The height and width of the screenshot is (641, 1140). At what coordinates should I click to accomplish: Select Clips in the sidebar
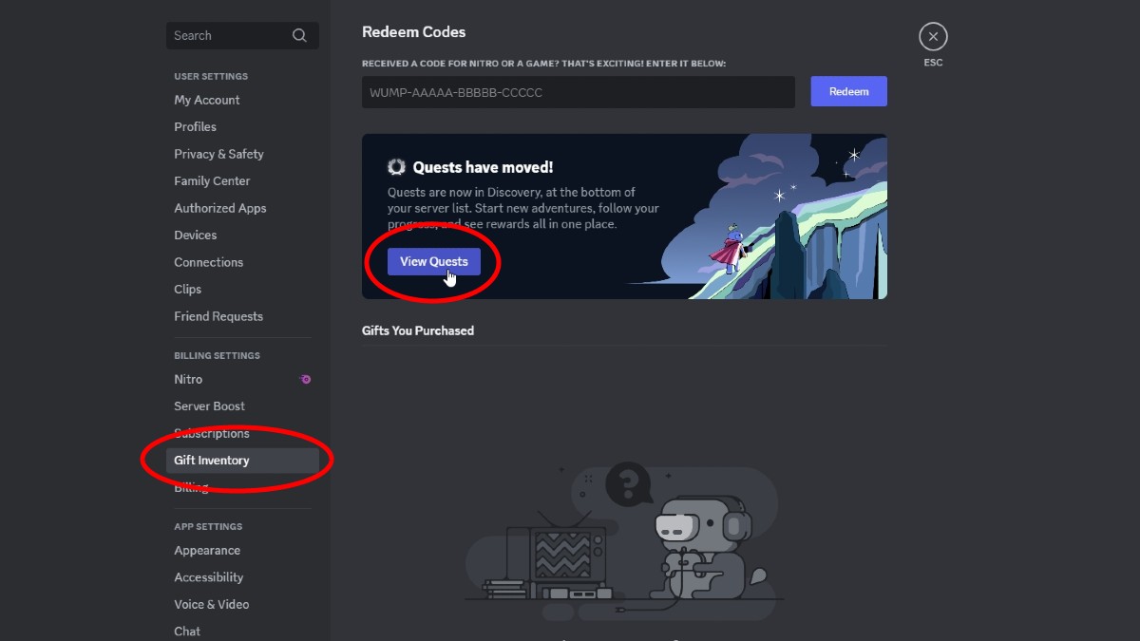188,289
